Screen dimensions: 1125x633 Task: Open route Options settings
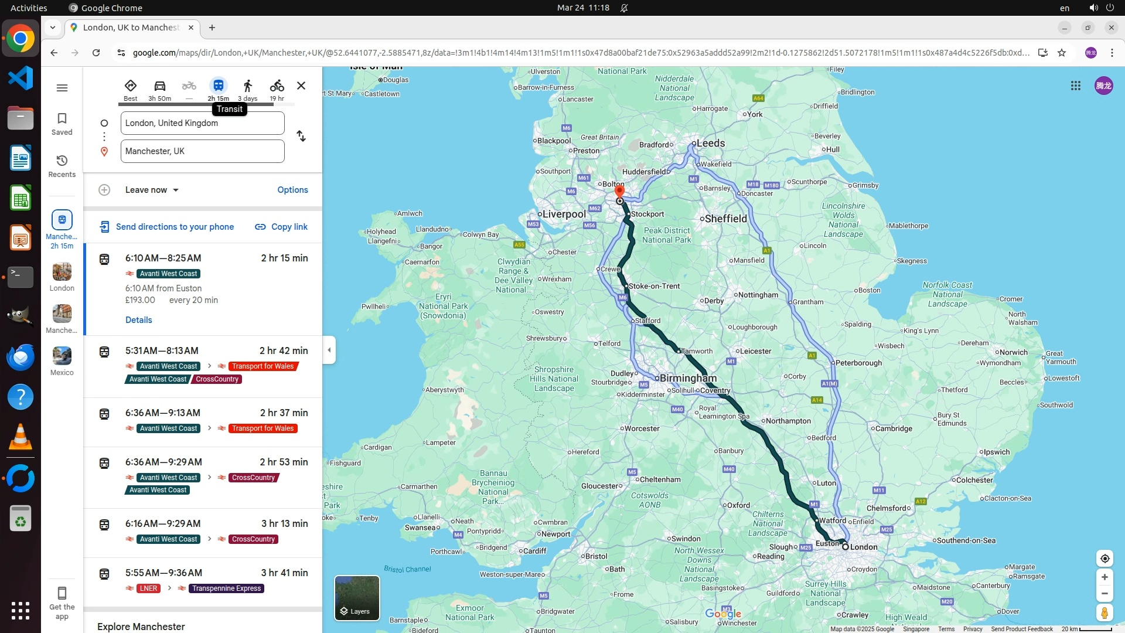click(x=292, y=190)
